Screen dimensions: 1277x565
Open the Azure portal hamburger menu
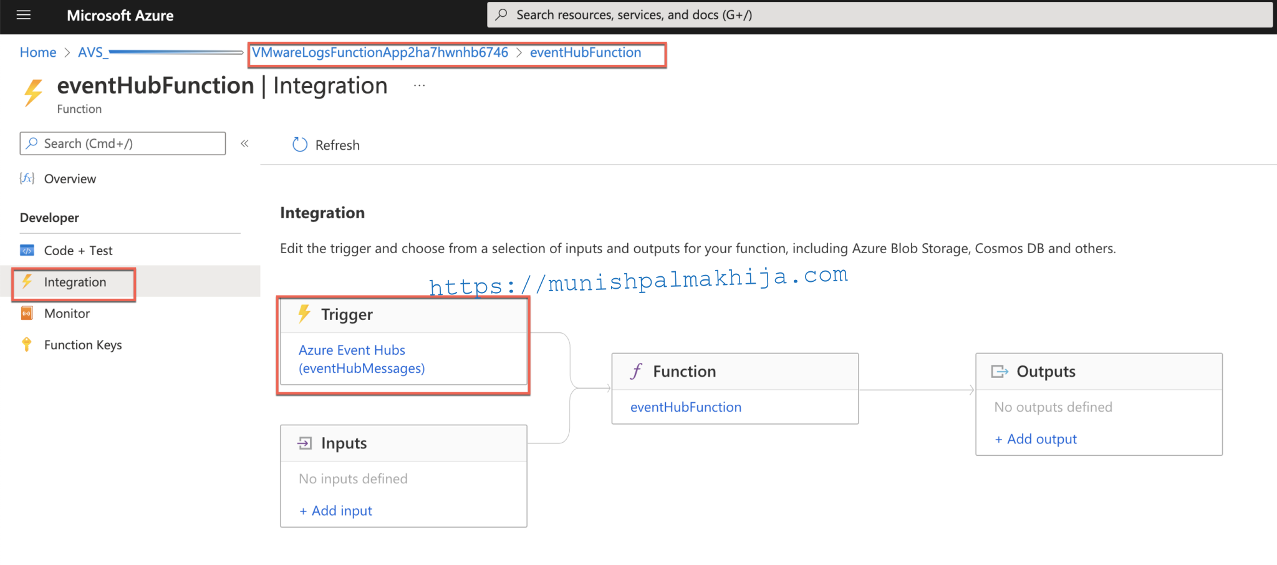pos(23,15)
